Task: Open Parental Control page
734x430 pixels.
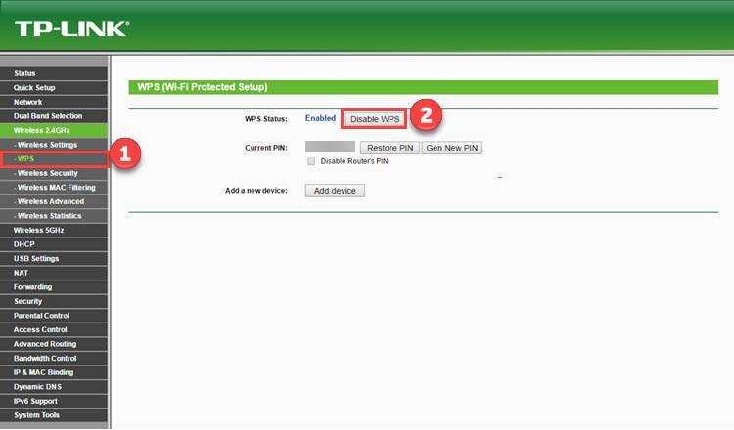Action: click(54, 316)
